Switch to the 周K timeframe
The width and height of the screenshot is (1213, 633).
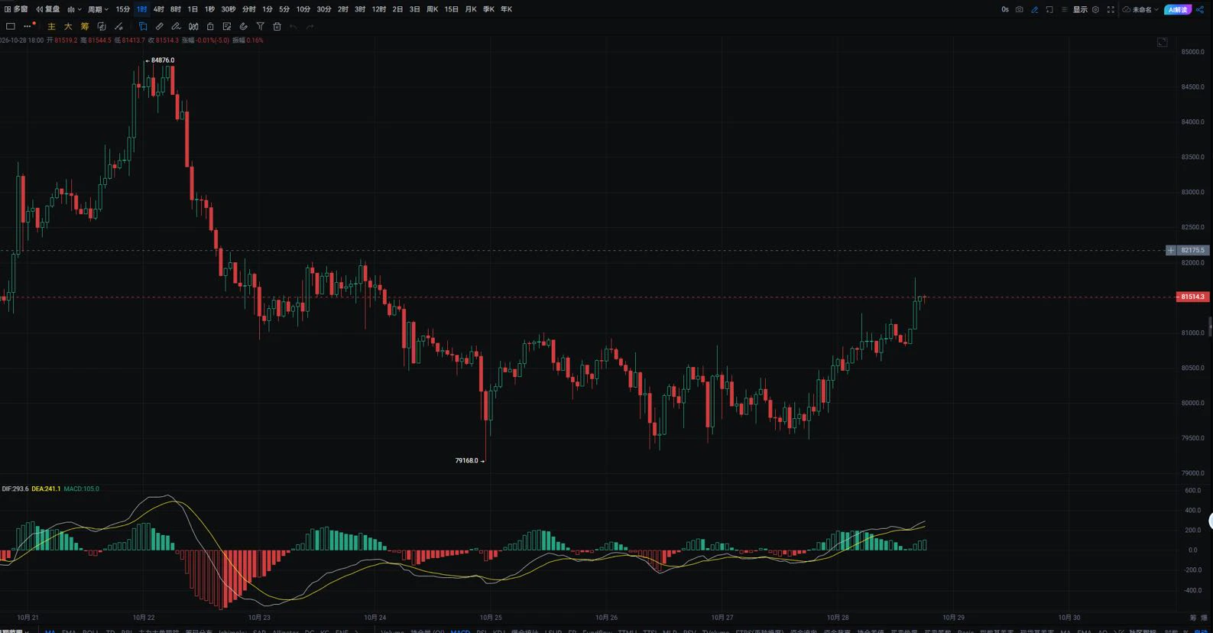432,9
